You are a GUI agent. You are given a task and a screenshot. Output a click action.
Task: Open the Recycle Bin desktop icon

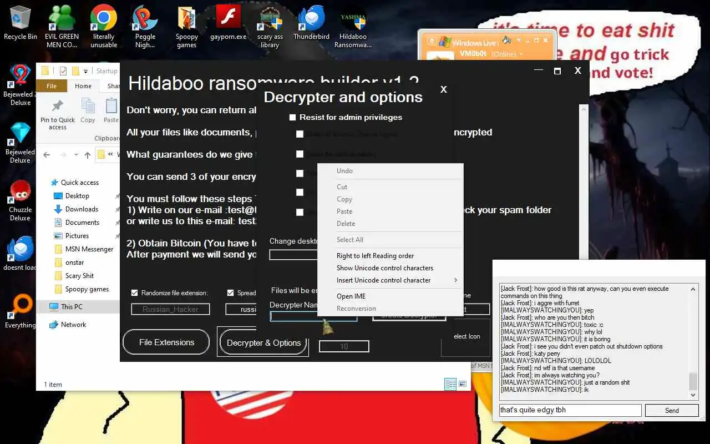point(20,23)
